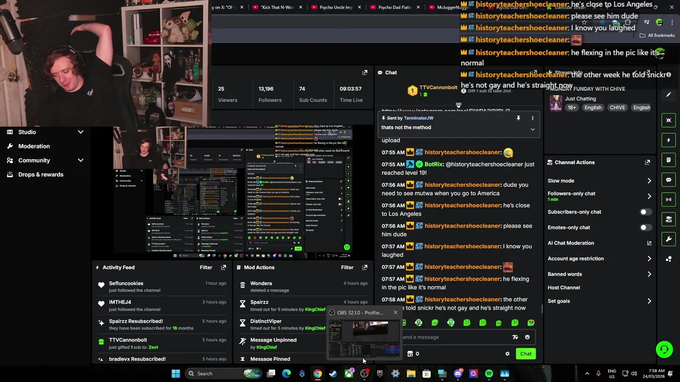Screen dimensions: 680x382
Task: Open the emoji picker in message box
Action: (x=527, y=337)
